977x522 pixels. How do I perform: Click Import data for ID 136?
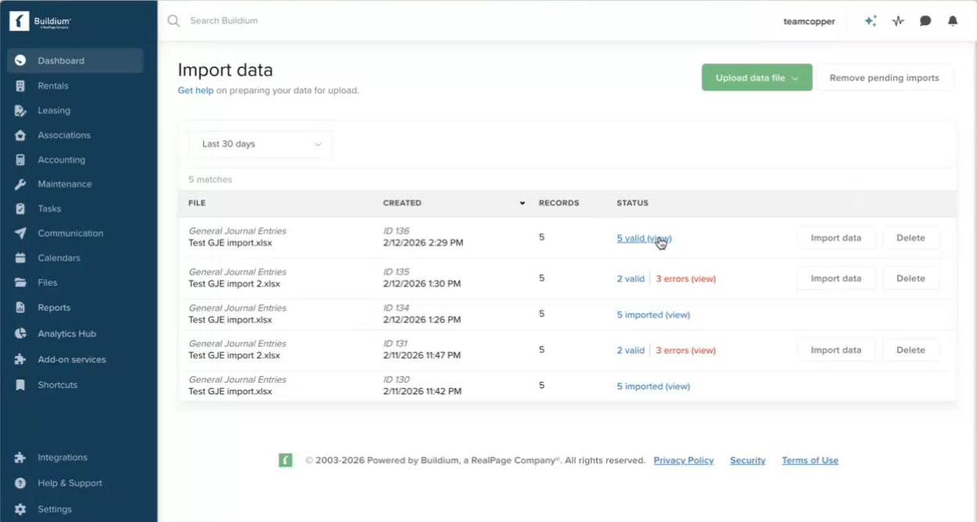[x=836, y=238]
